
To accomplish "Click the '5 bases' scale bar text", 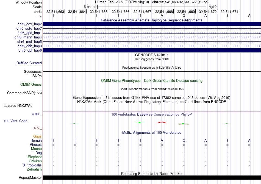I will pyautogui.click(x=90, y=7).
